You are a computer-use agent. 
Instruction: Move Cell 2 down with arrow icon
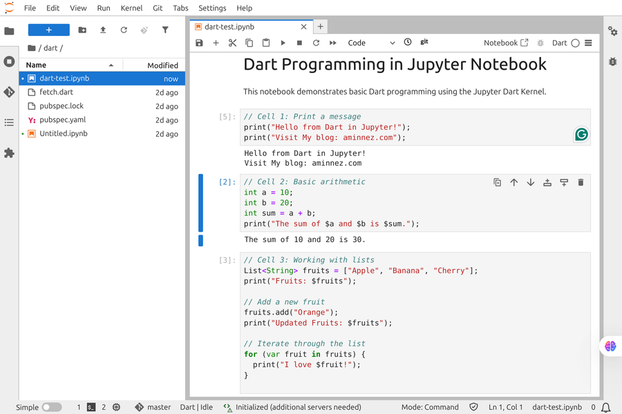[x=530, y=182]
